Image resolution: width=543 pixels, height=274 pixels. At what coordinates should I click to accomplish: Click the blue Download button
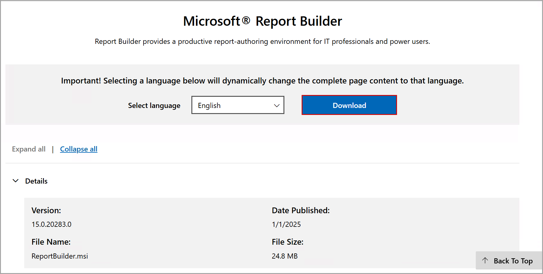pos(349,105)
